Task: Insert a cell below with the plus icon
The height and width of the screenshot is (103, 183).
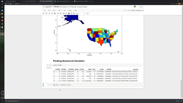Action: (46, 13)
